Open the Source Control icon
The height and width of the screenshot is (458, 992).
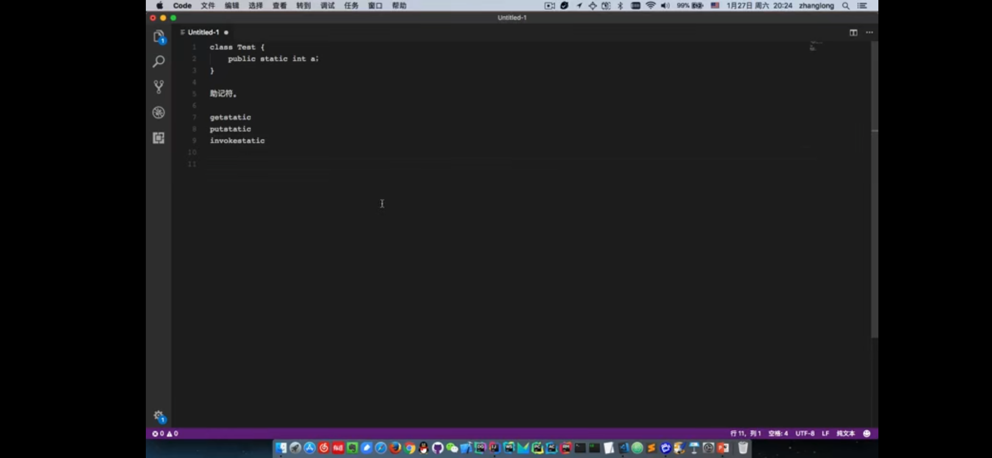point(159,87)
